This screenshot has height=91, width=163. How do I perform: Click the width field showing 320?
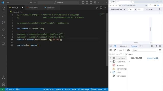pos(131,10)
